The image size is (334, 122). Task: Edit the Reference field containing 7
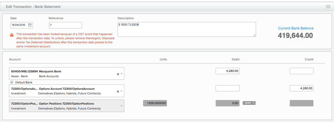click(65, 25)
